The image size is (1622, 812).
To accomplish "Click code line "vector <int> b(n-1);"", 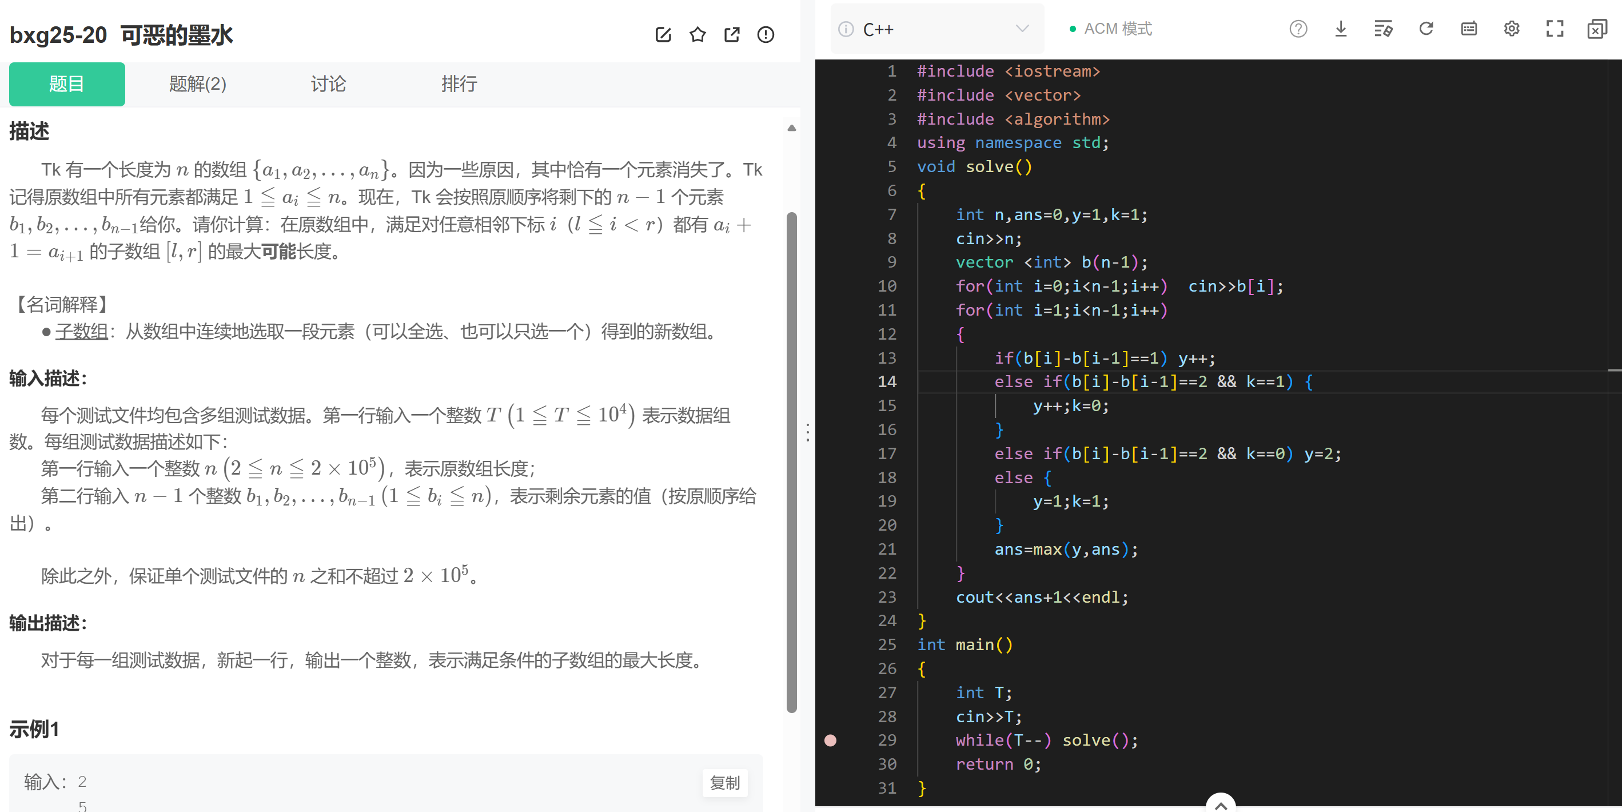I will click(x=1051, y=262).
